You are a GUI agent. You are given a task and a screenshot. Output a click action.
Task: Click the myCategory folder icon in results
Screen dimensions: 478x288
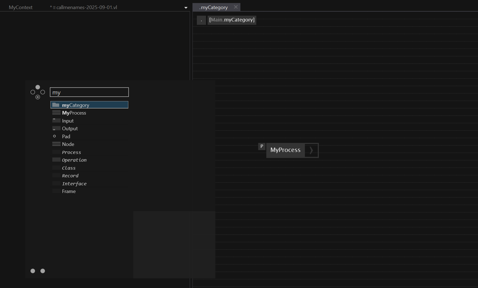point(56,105)
